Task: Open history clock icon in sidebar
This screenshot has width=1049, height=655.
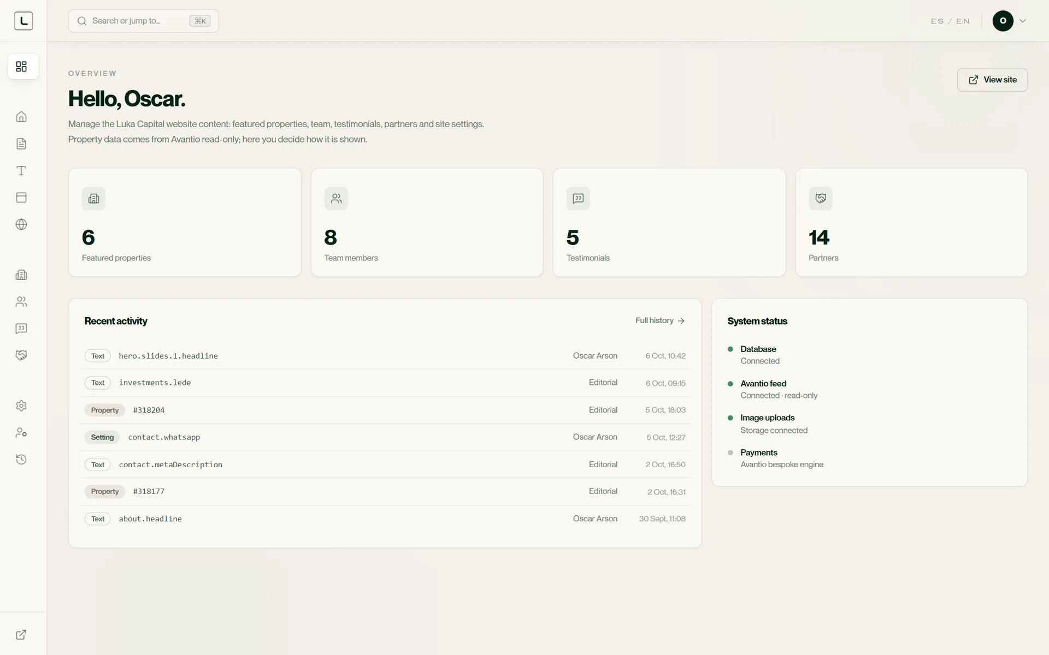Action: point(21,460)
